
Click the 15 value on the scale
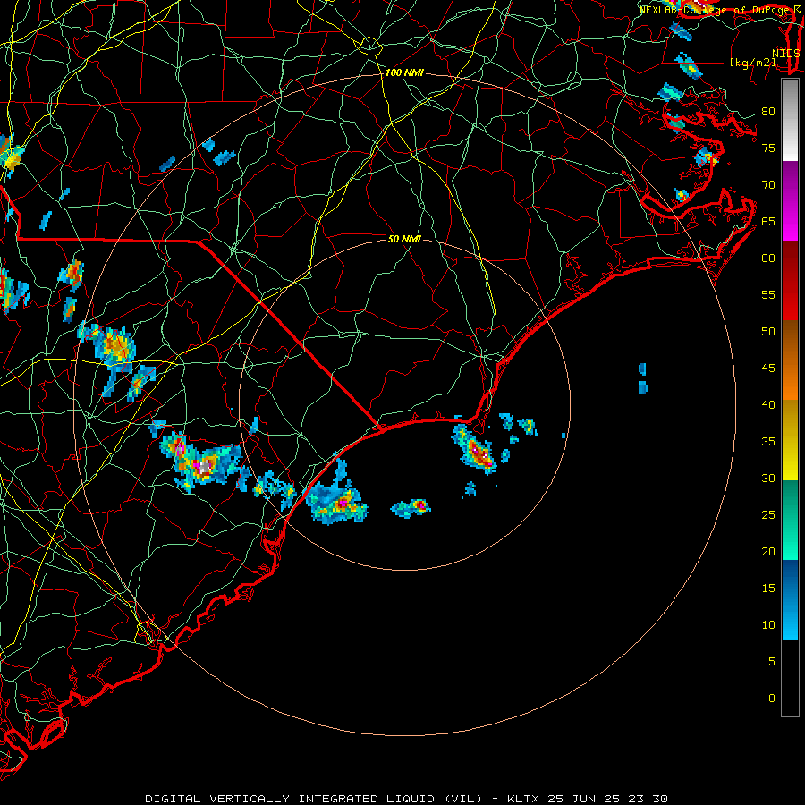point(768,589)
